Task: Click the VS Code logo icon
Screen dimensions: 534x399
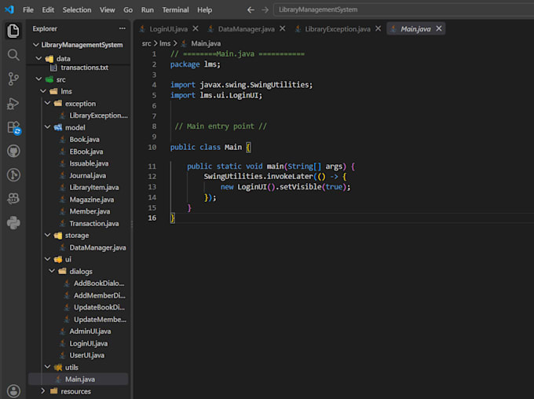Action: [x=9, y=9]
